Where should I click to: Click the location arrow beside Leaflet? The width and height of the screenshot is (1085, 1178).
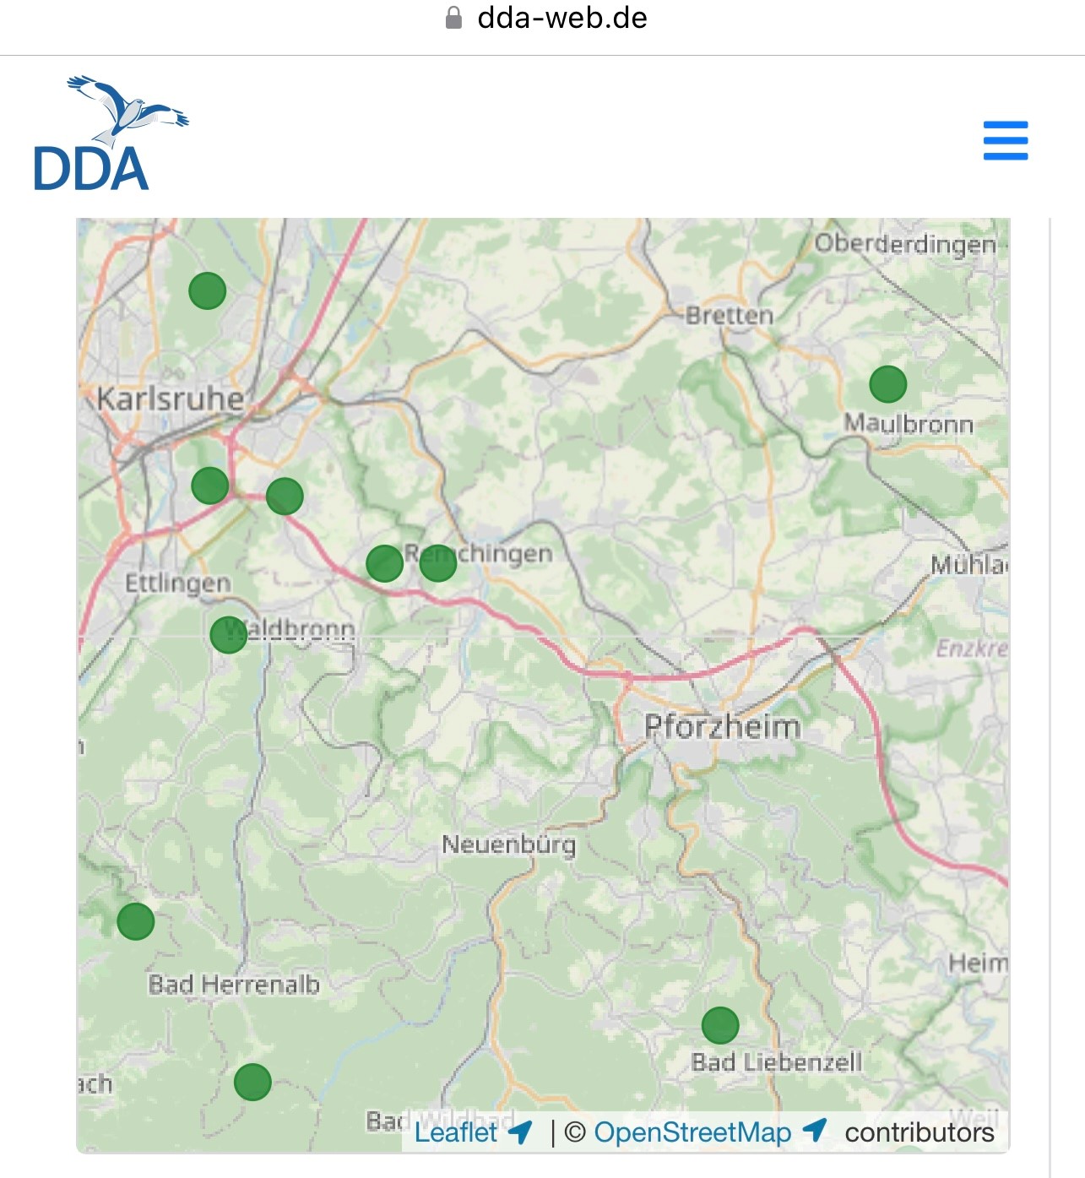[x=521, y=1132]
